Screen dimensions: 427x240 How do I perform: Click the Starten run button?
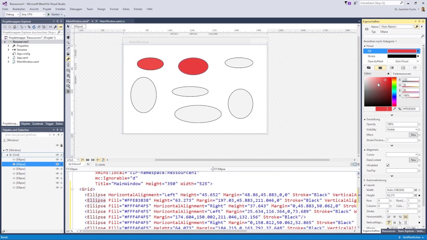(54, 14)
